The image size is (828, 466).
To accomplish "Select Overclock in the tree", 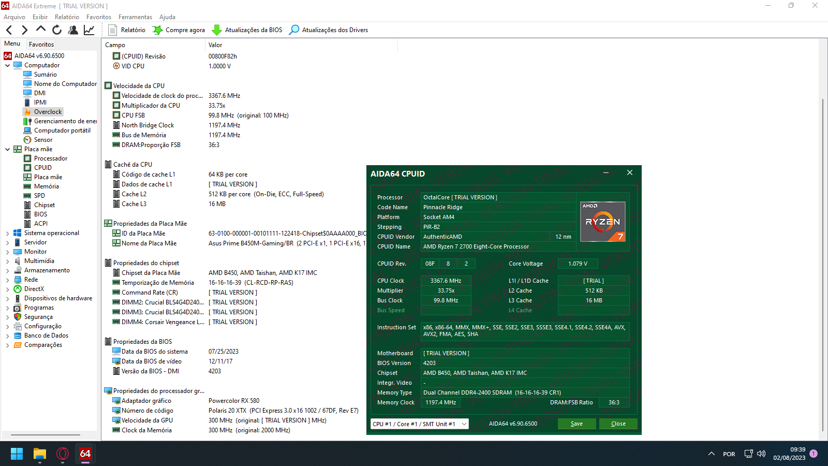I will 48,112.
